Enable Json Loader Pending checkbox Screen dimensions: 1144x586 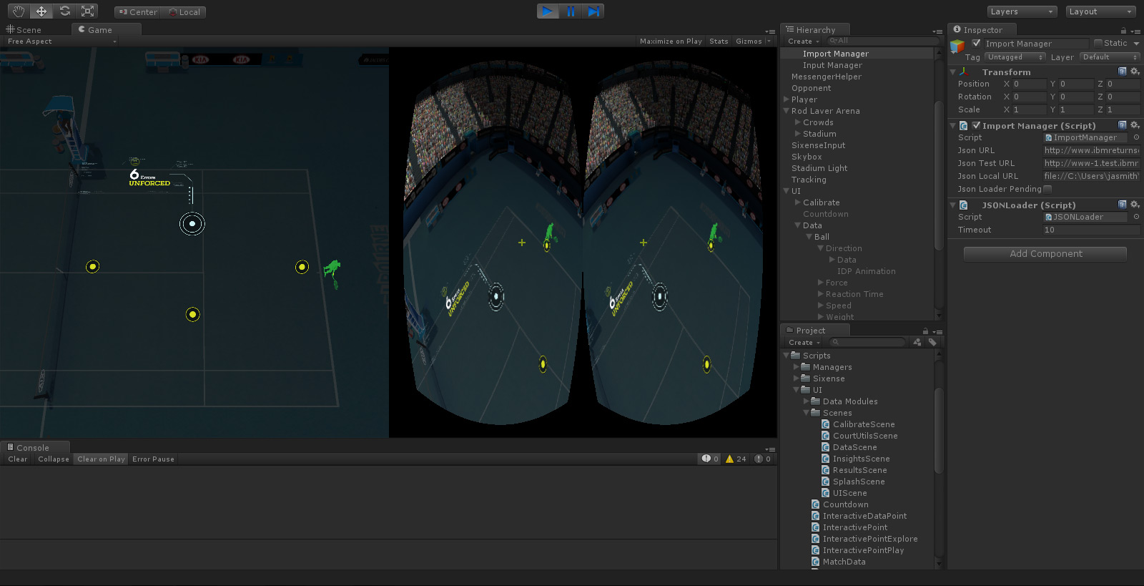tap(1048, 190)
